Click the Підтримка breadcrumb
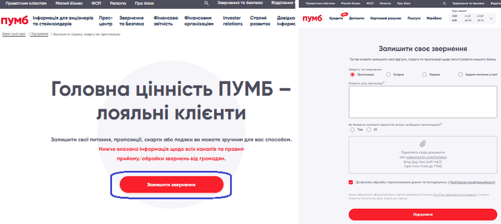The width and height of the screenshot is (501, 224). [x=40, y=34]
